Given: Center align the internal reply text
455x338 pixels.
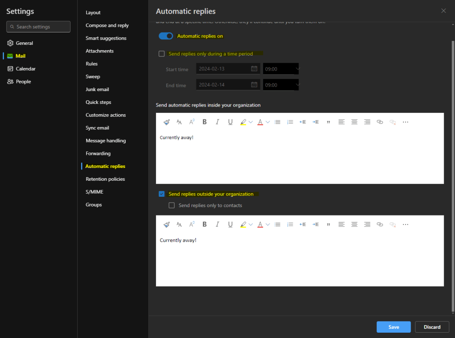Looking at the screenshot, I should pos(354,122).
